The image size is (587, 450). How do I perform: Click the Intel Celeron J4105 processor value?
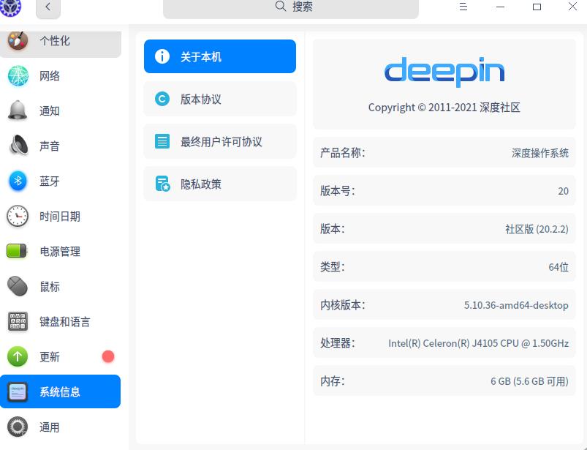click(x=478, y=343)
